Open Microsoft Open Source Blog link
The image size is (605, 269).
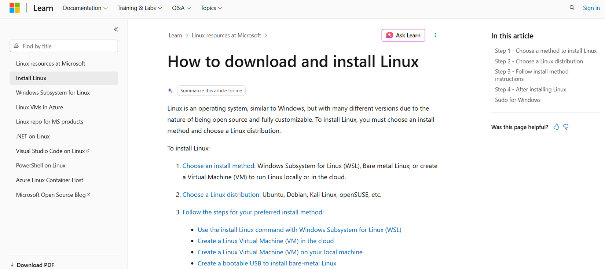53,195
